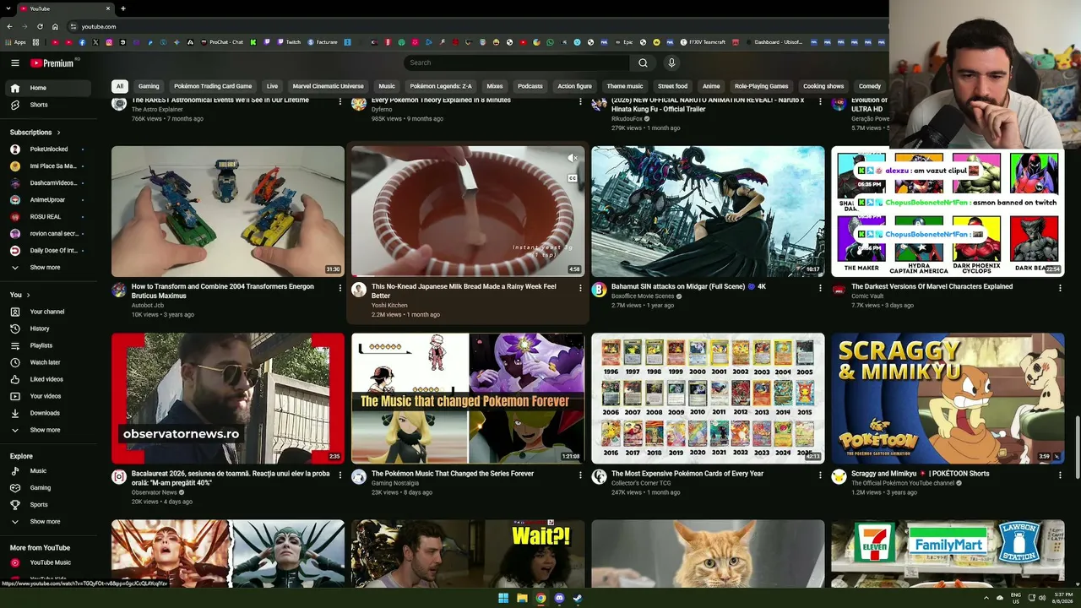
Task: Select the Street food filter chip
Action: click(672, 86)
